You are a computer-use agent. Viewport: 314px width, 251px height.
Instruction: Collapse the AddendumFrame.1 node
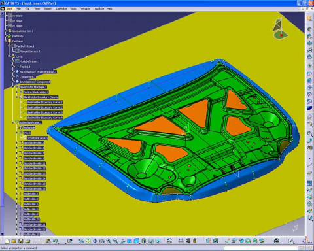13,122
